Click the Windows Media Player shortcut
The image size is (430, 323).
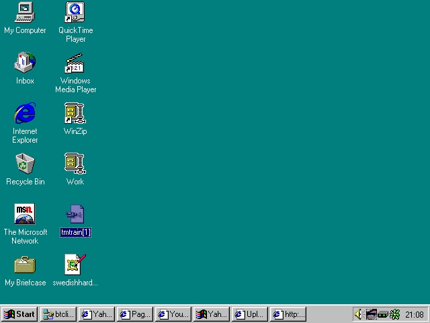point(75,63)
